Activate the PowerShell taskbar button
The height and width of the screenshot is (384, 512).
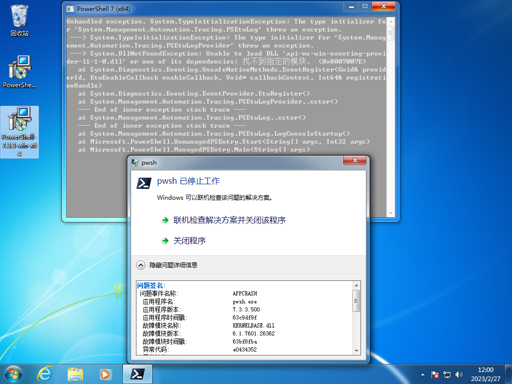click(137, 374)
